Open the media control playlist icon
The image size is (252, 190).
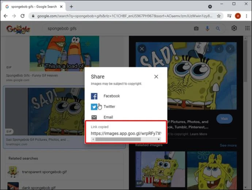pos(229,16)
